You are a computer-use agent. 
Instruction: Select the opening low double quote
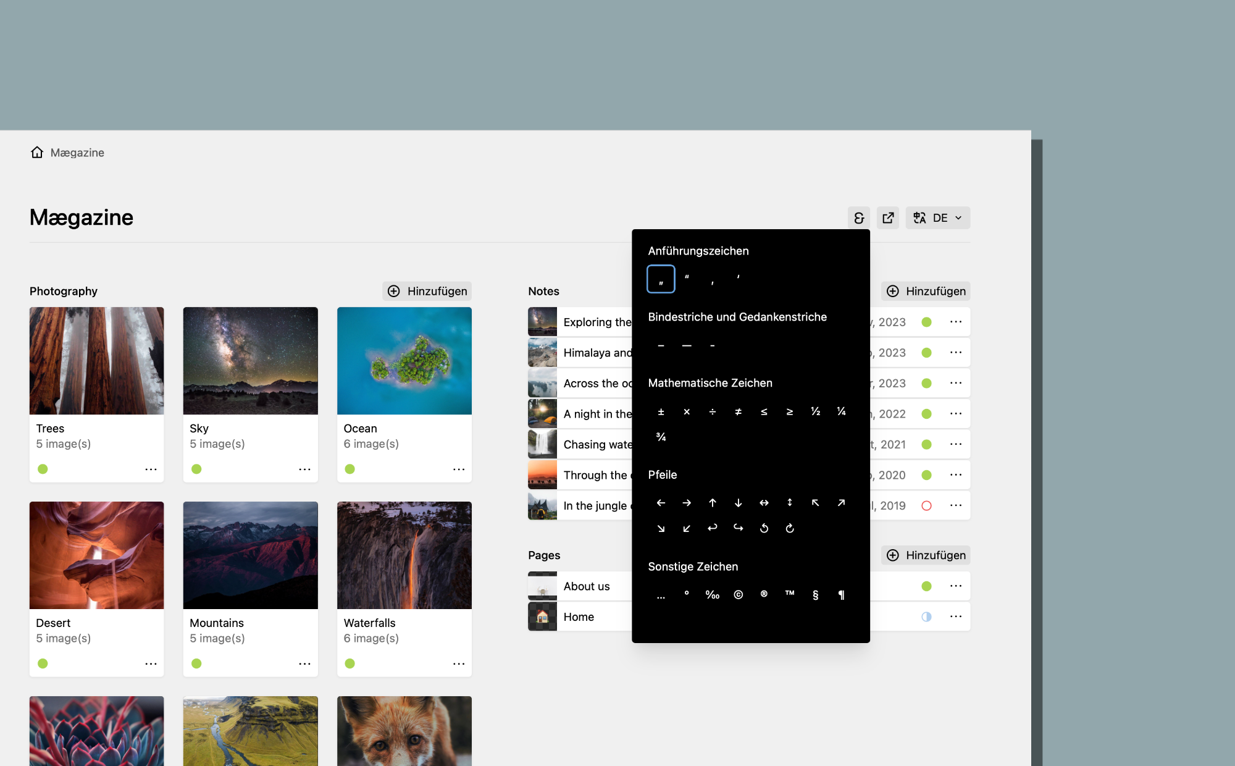point(661,279)
